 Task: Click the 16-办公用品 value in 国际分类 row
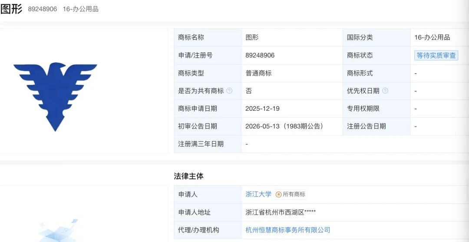(432, 38)
